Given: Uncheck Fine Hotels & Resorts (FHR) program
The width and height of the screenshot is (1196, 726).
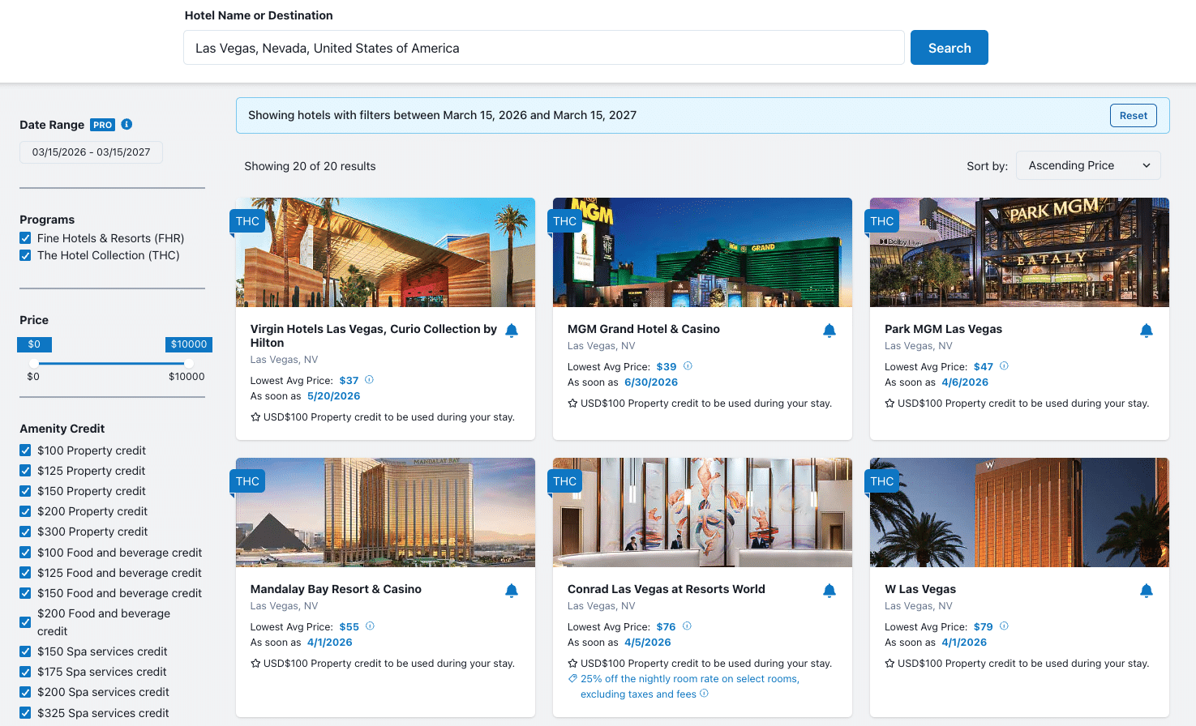Looking at the screenshot, I should click(x=26, y=238).
